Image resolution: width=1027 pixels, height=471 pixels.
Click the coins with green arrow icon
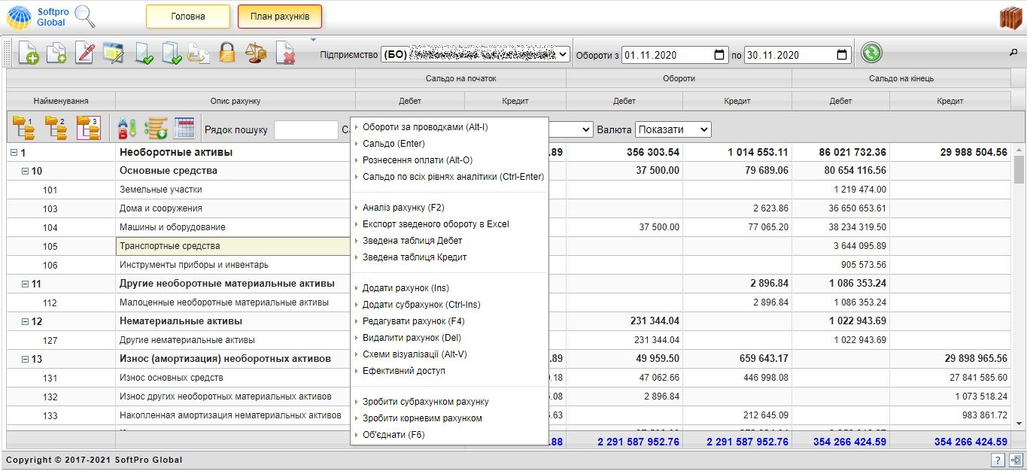coord(156,129)
